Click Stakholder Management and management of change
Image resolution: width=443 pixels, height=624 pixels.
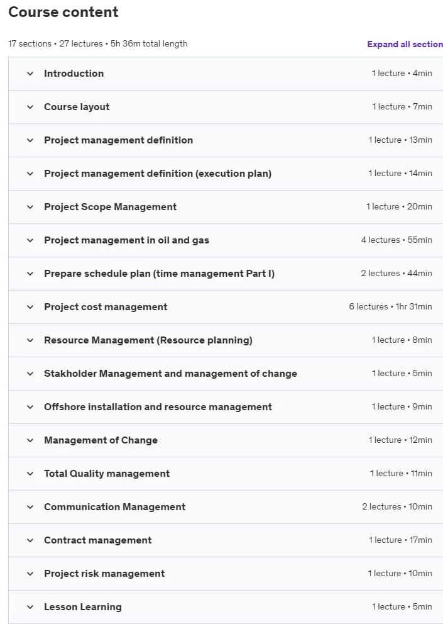[x=170, y=374]
